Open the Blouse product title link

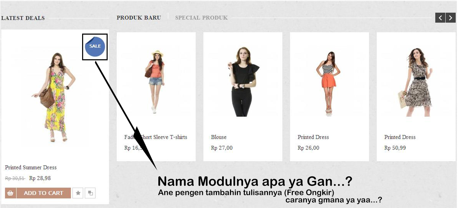[x=219, y=137]
